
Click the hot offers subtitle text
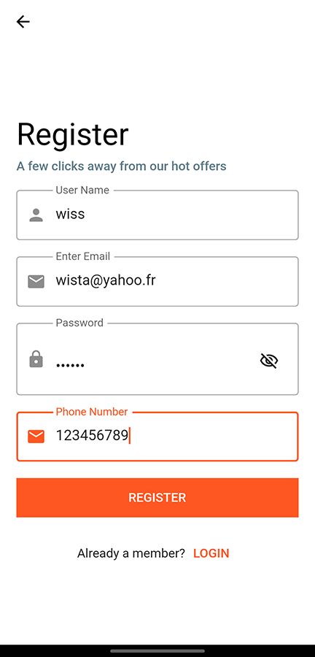[x=121, y=166]
